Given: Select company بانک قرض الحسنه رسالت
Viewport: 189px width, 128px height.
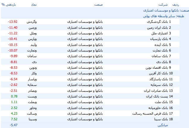Looking at the screenshot, I should tap(150, 113).
